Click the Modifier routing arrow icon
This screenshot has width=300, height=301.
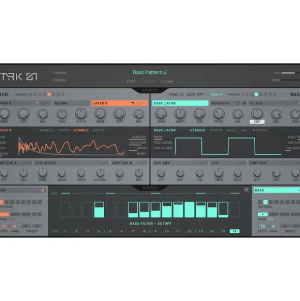244,103
